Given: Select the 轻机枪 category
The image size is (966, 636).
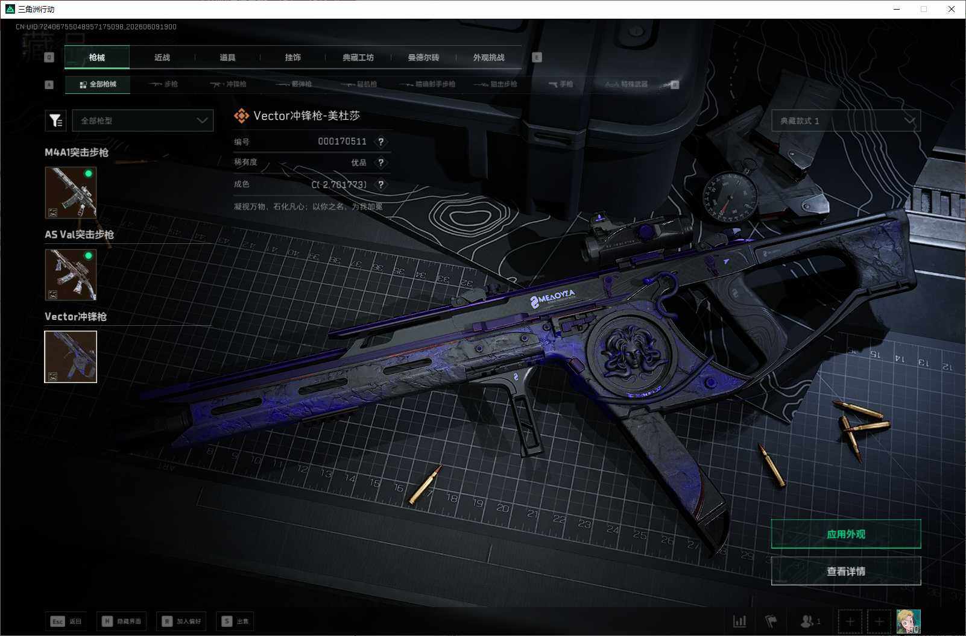Looking at the screenshot, I should click(359, 84).
